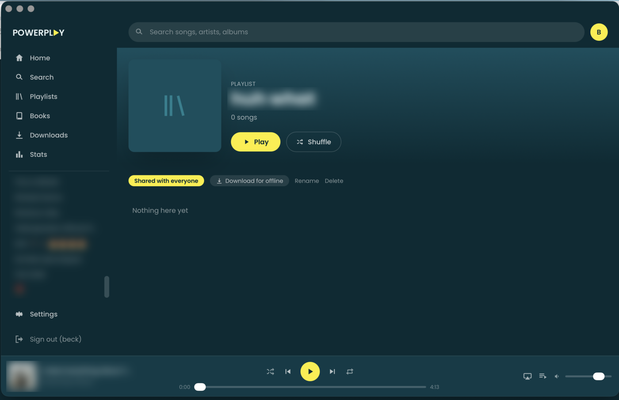
Task: Open the user profile avatar B
Action: pyautogui.click(x=599, y=32)
